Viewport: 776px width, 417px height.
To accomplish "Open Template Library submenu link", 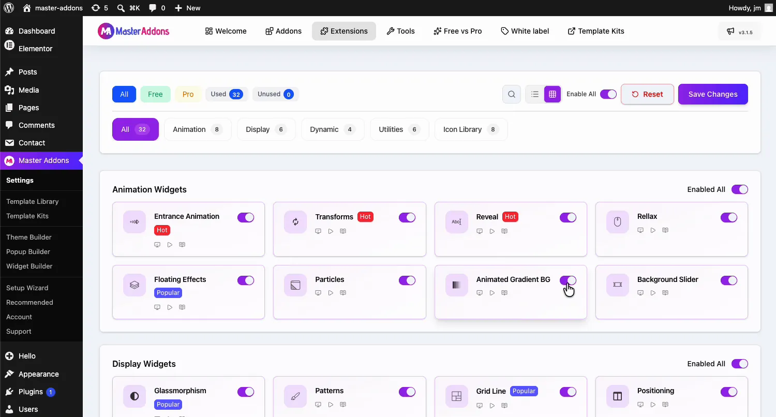I will pos(33,201).
